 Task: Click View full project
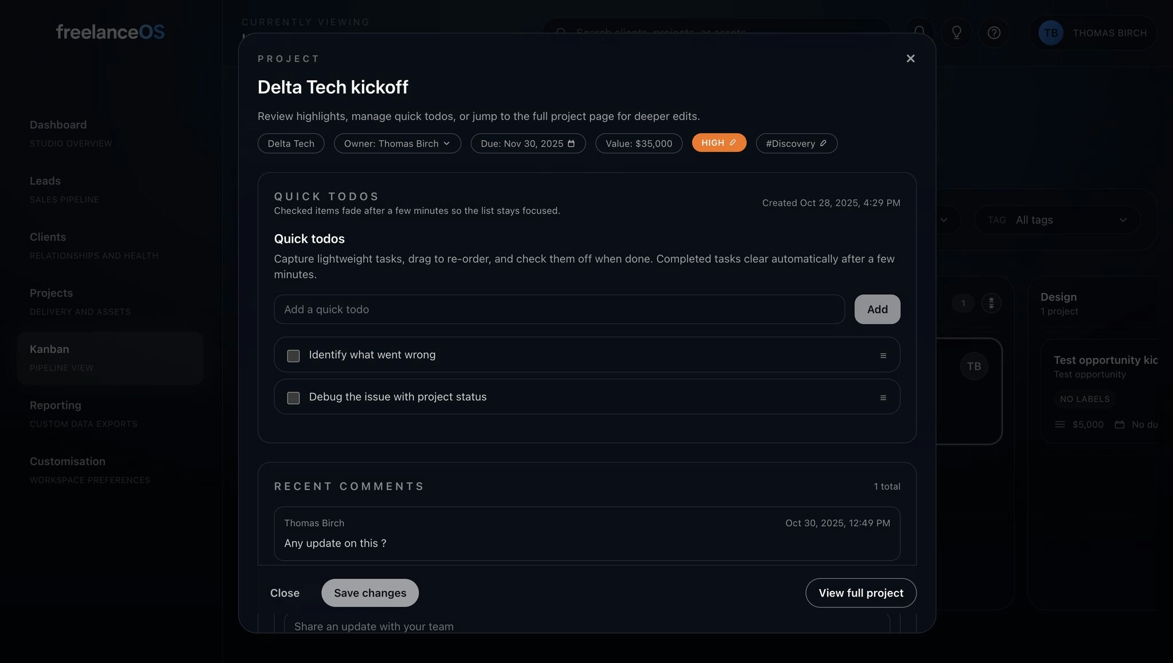tap(860, 593)
